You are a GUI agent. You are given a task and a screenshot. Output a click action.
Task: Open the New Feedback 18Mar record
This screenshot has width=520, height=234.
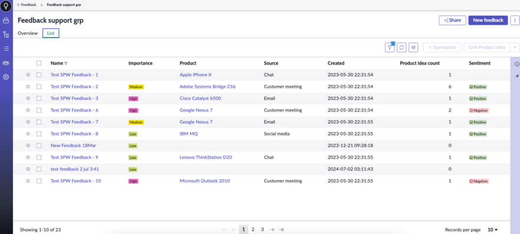tap(73, 146)
